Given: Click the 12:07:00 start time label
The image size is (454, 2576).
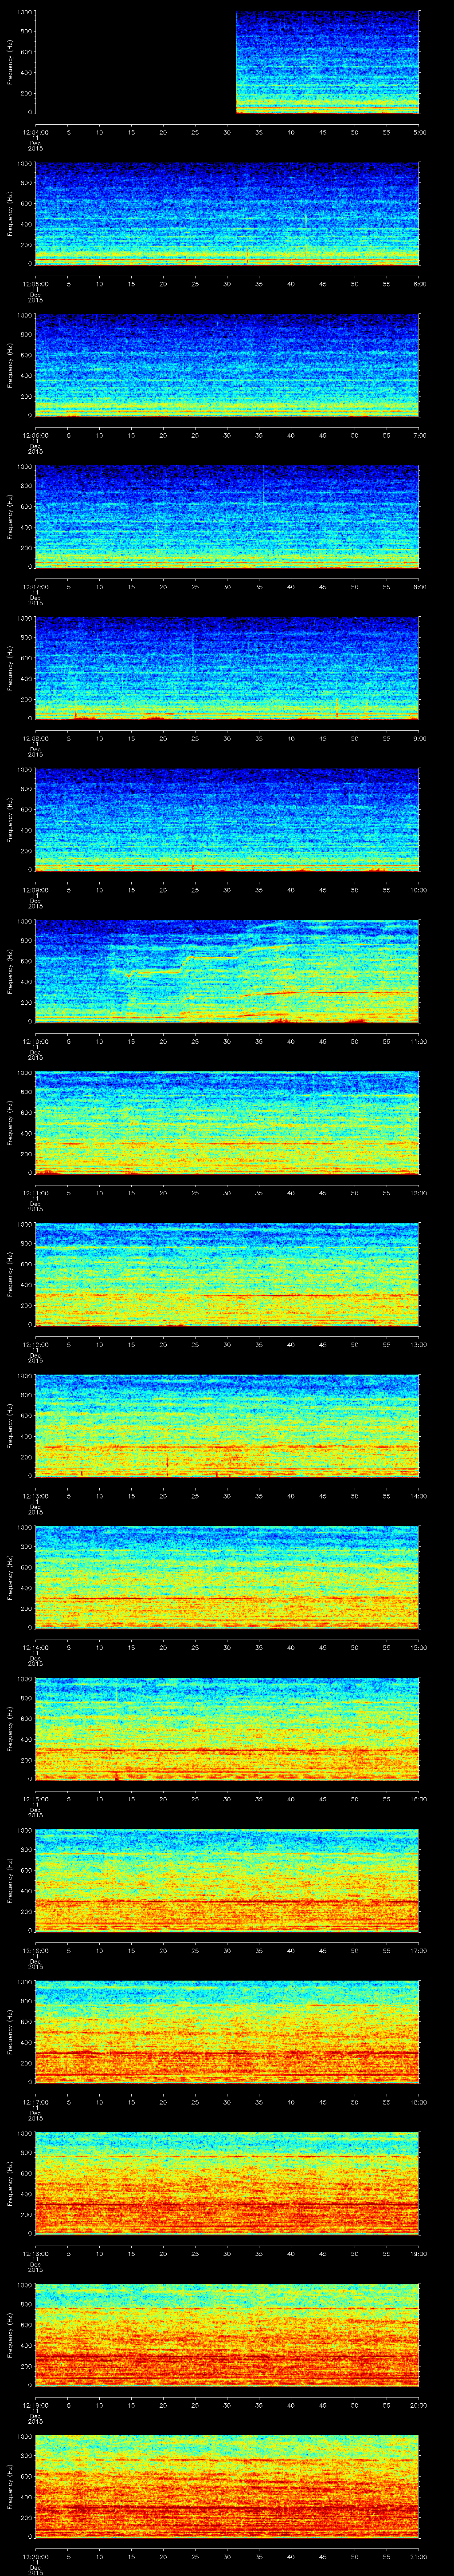Looking at the screenshot, I should (x=35, y=587).
